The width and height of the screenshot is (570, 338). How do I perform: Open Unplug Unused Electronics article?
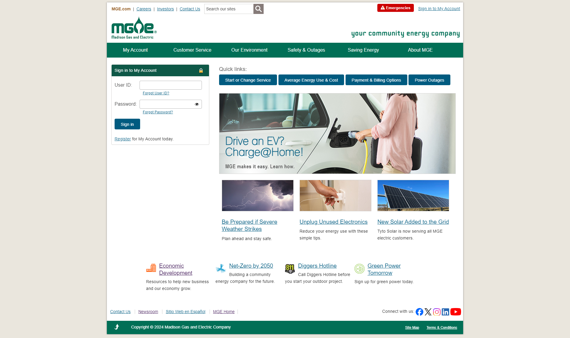click(x=333, y=222)
